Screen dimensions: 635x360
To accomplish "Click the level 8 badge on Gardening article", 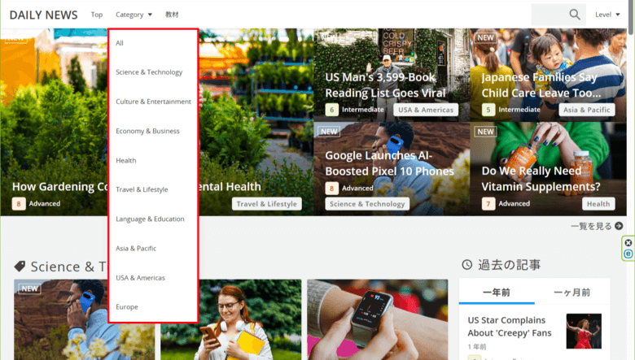I will 18,203.
